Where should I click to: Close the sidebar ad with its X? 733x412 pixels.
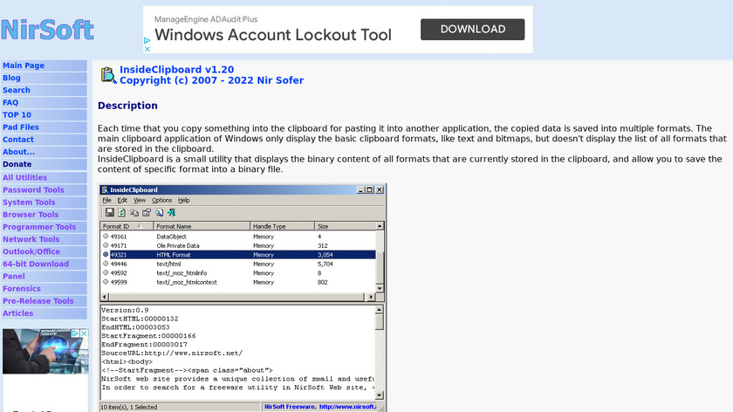coord(84,333)
